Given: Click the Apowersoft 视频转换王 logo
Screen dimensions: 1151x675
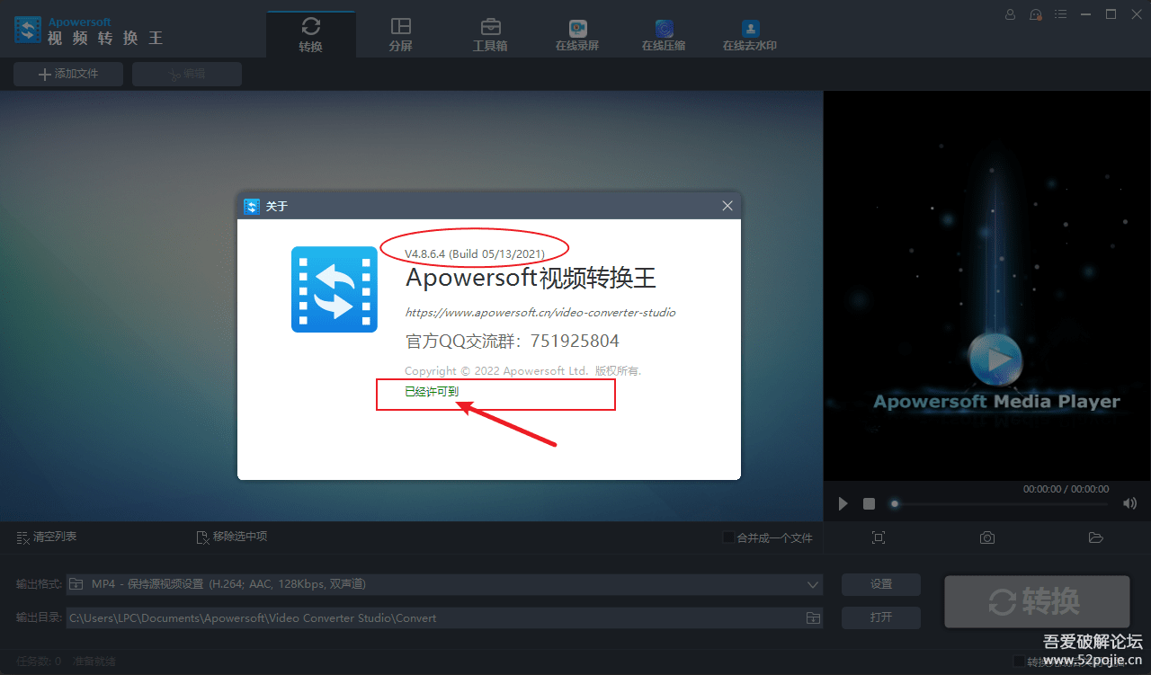Looking at the screenshot, I should 88,30.
